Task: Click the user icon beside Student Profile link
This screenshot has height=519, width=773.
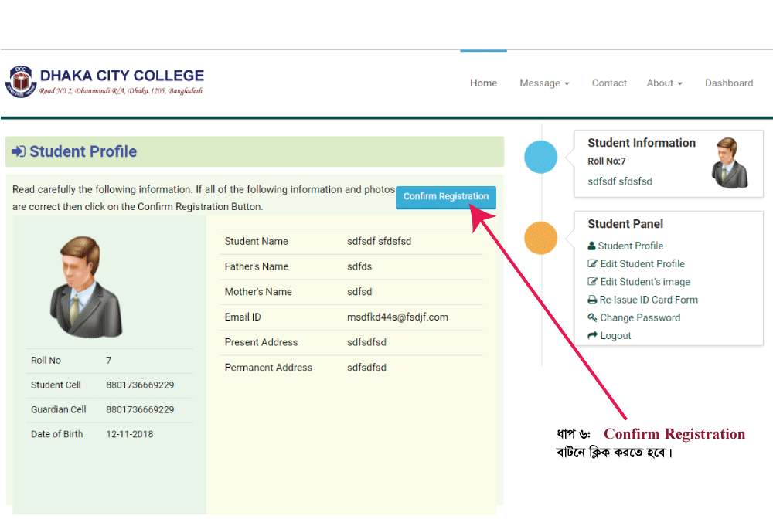Action: (x=592, y=246)
